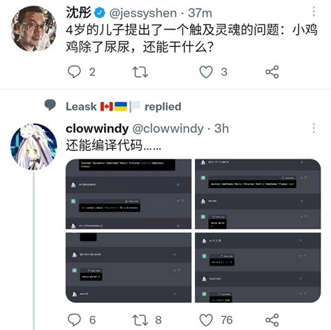View top-left screenshot in clowwindy's tweet

point(128,194)
